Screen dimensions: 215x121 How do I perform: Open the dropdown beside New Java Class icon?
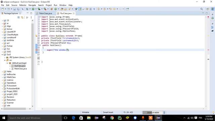click(x=58, y=9)
